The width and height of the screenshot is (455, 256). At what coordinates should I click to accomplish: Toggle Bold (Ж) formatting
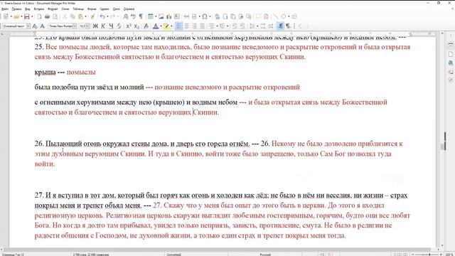95,26
